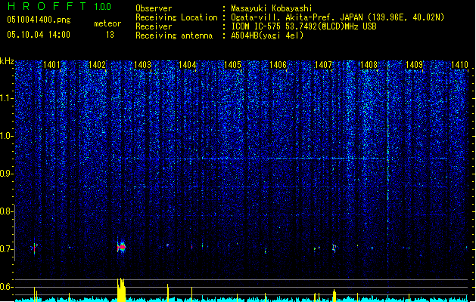This screenshot has height=302, width=476.
Task: Click the tallest yellow signal-level peak below the spectrogram
Action: pyautogui.click(x=121, y=290)
